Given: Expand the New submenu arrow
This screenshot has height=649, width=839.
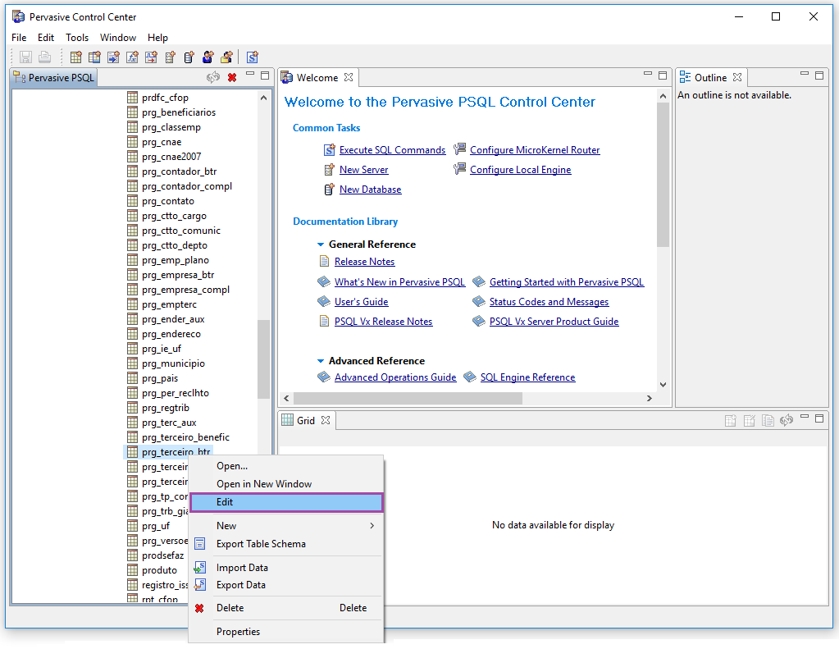Looking at the screenshot, I should pyautogui.click(x=372, y=526).
